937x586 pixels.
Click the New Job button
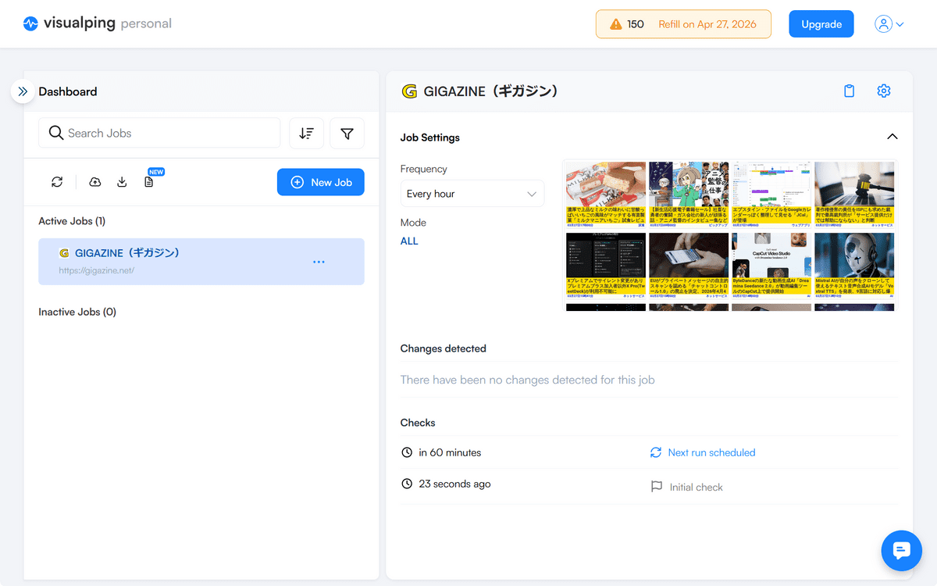[x=320, y=182]
